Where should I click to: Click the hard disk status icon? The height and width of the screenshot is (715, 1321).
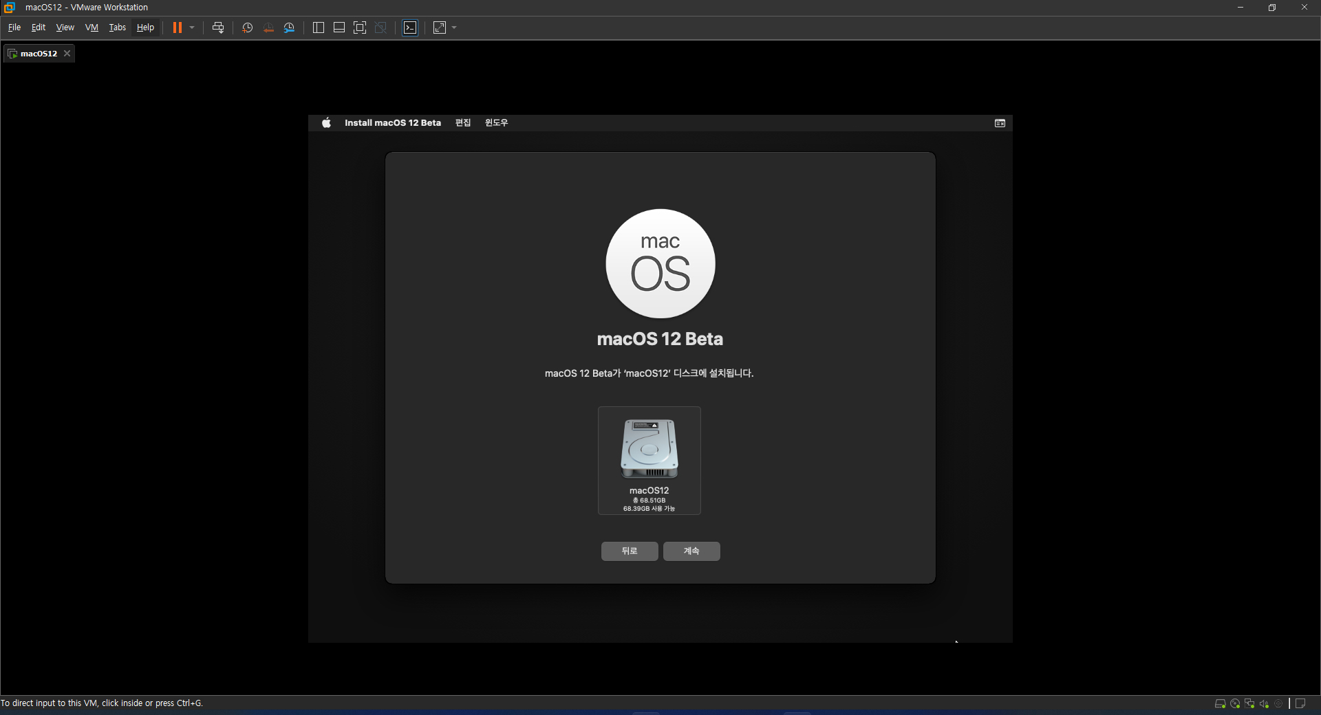click(x=1220, y=704)
